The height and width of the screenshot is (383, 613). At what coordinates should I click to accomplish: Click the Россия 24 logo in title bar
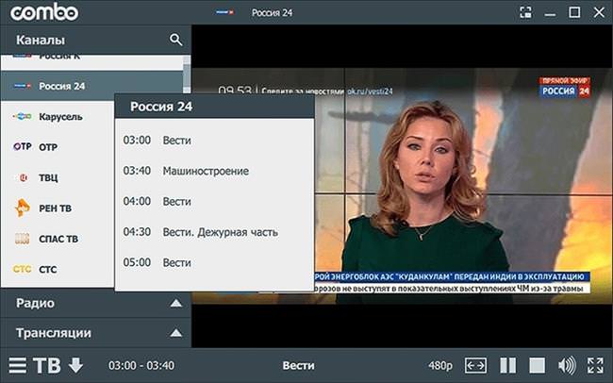225,12
